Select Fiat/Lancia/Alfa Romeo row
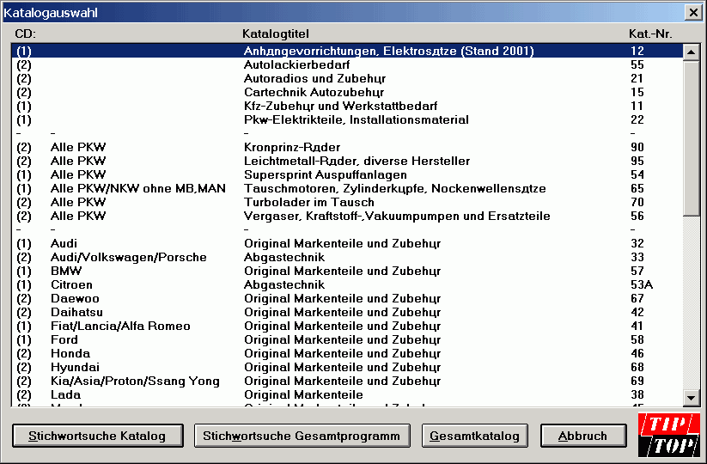 point(347,326)
